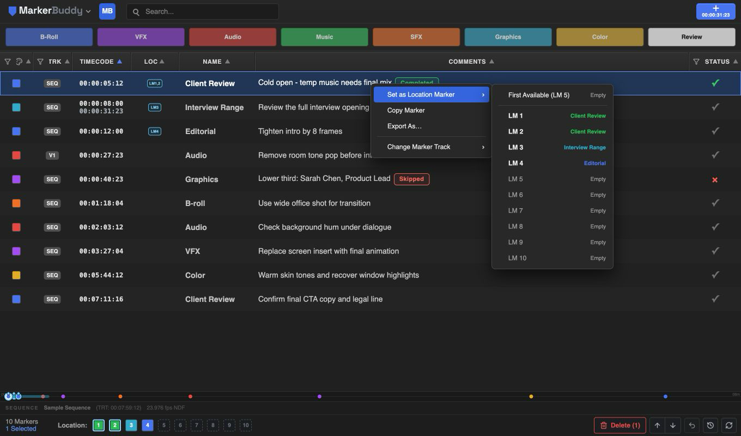
Task: Click the palette icon in color column header
Action: [x=19, y=62]
